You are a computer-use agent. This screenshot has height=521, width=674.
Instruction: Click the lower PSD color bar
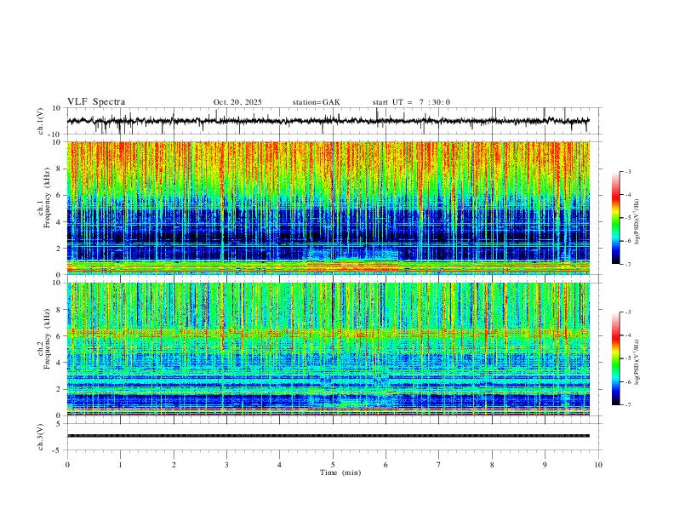pyautogui.click(x=615, y=358)
